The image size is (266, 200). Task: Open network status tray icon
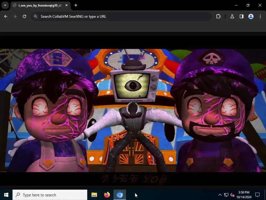[x=226, y=195]
